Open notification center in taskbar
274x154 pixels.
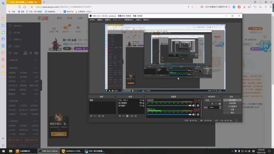pyautogui.click(x=269, y=151)
